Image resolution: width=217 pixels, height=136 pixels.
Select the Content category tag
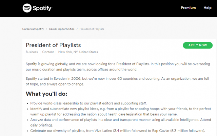click(48, 52)
